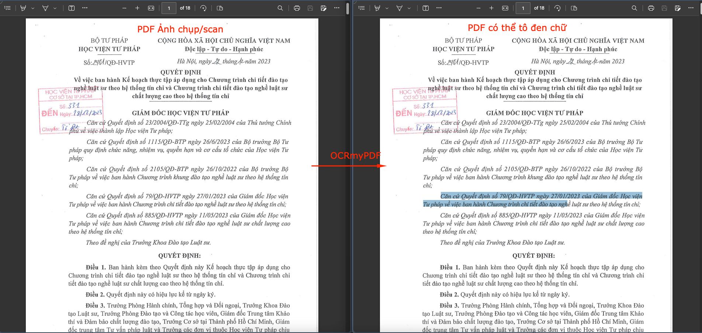Search text in right PDF window

click(x=634, y=8)
